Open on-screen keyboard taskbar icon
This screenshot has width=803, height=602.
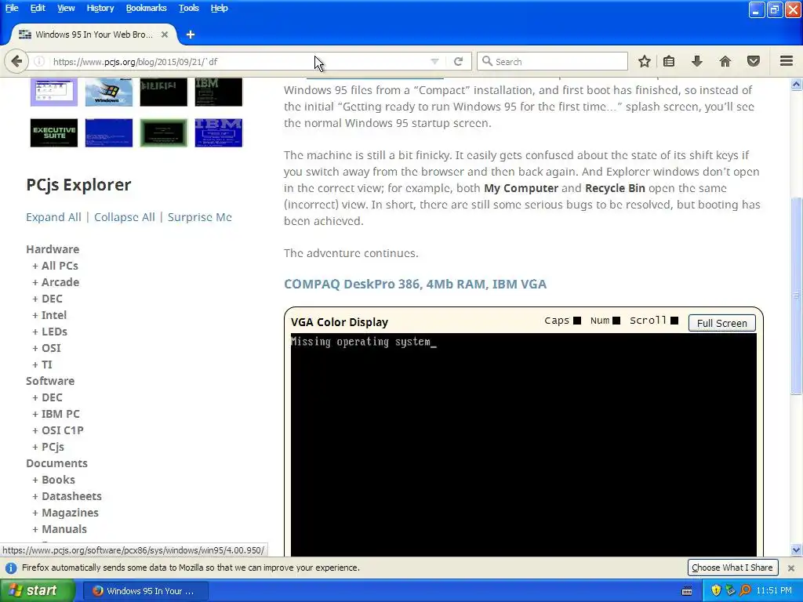click(687, 591)
